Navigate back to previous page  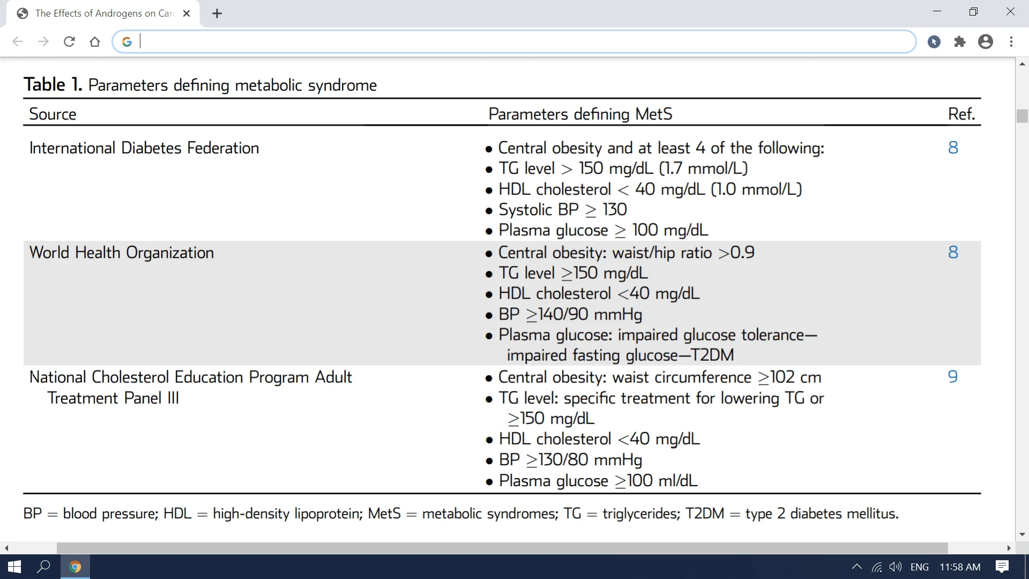(18, 42)
